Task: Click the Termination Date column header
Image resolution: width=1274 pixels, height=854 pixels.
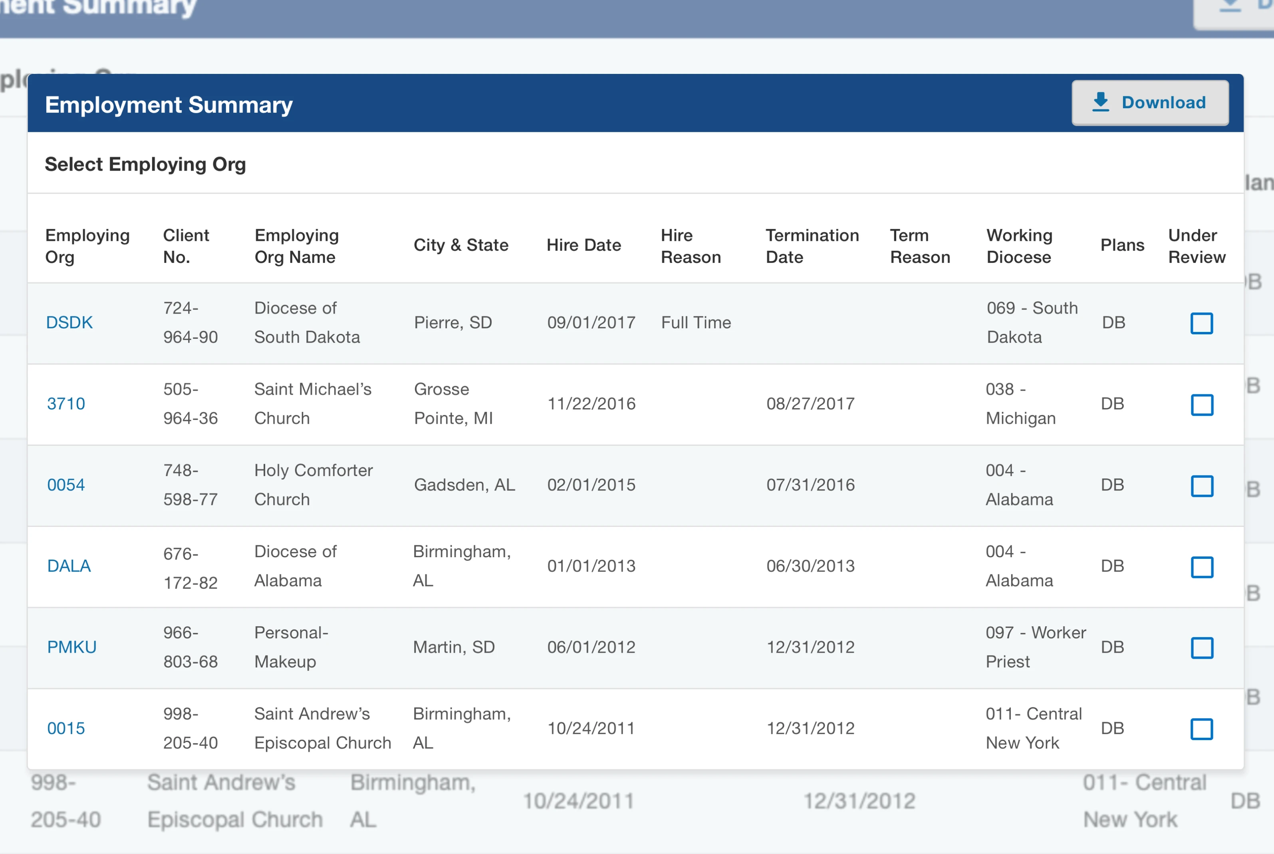Action: [812, 246]
